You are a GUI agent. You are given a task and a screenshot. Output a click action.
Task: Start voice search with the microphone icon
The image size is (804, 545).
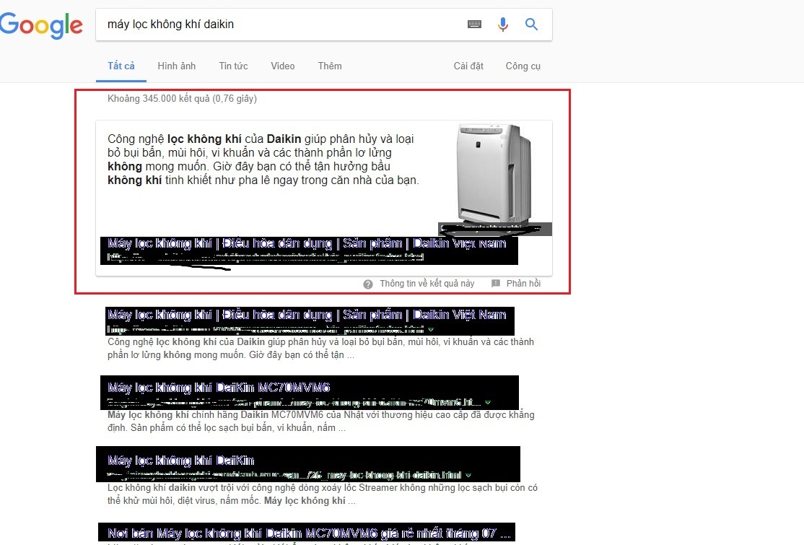click(x=503, y=24)
